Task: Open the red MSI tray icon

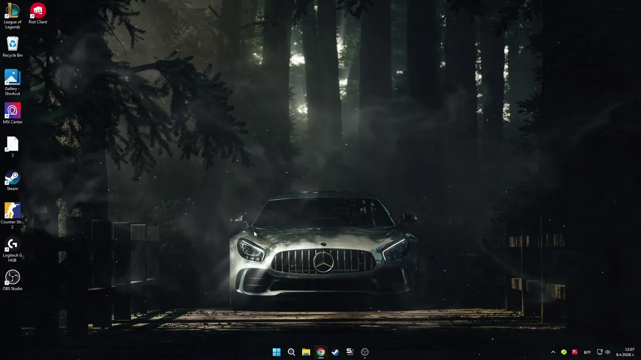Action: coord(575,352)
